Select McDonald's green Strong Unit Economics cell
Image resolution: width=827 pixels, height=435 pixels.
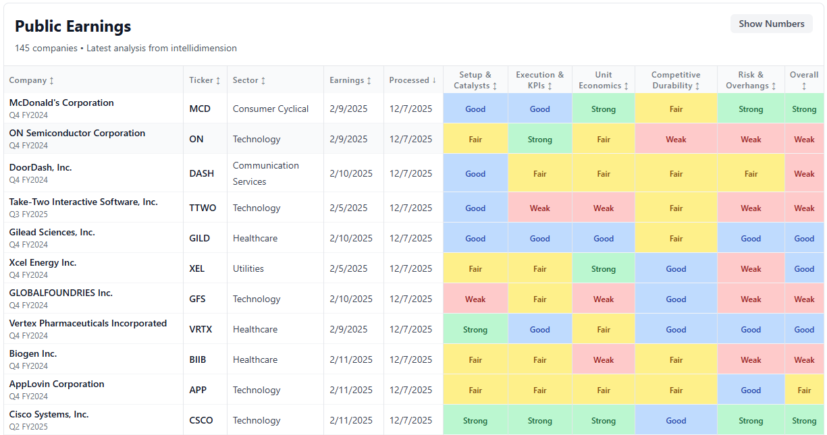[x=603, y=109]
